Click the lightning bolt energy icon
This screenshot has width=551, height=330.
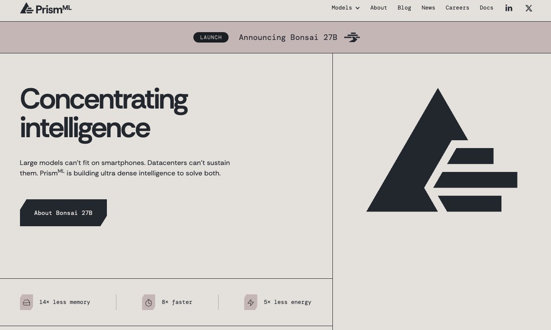point(251,302)
